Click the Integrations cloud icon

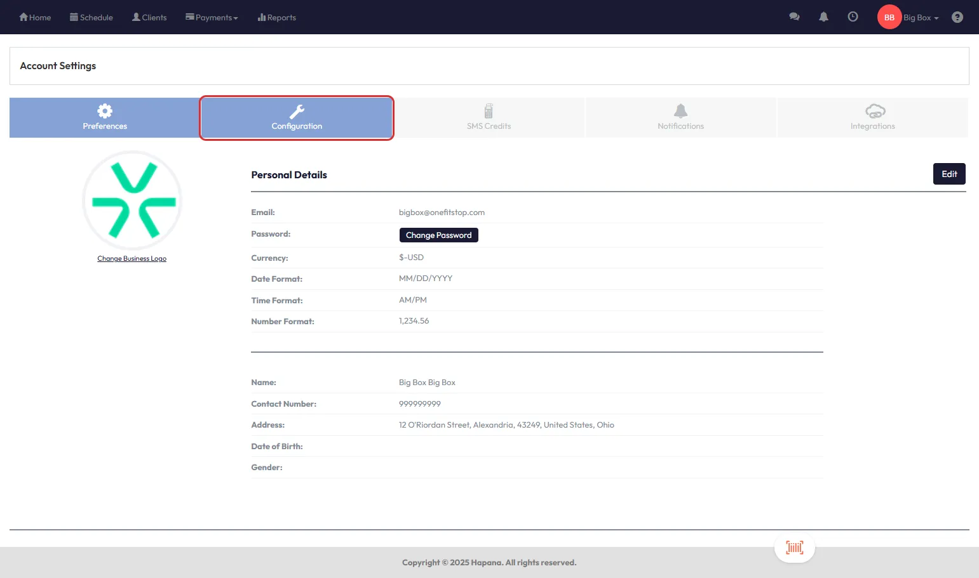[875, 111]
